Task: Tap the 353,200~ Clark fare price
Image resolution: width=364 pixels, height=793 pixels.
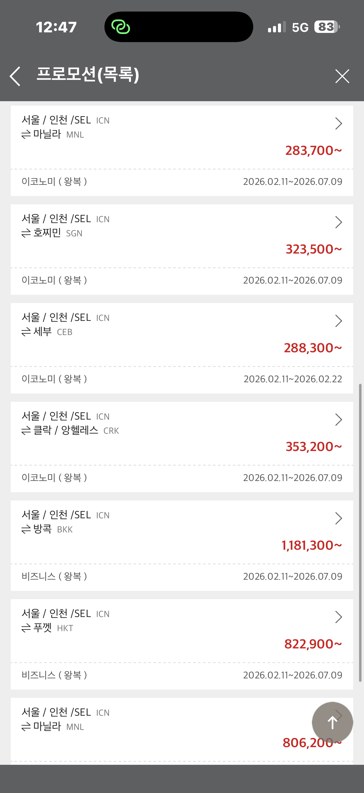Action: click(x=313, y=447)
